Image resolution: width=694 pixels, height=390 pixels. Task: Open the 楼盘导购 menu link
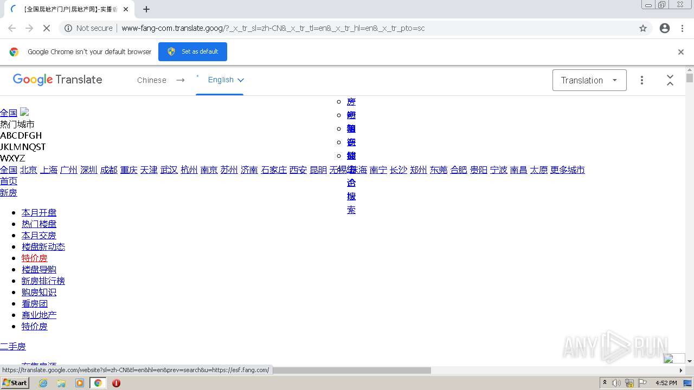39,269
